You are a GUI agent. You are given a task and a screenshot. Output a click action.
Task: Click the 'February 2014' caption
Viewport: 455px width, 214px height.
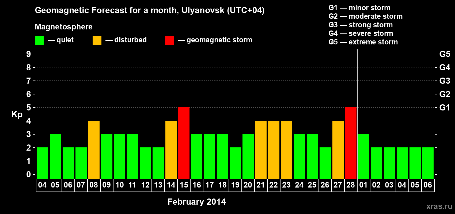click(197, 202)
